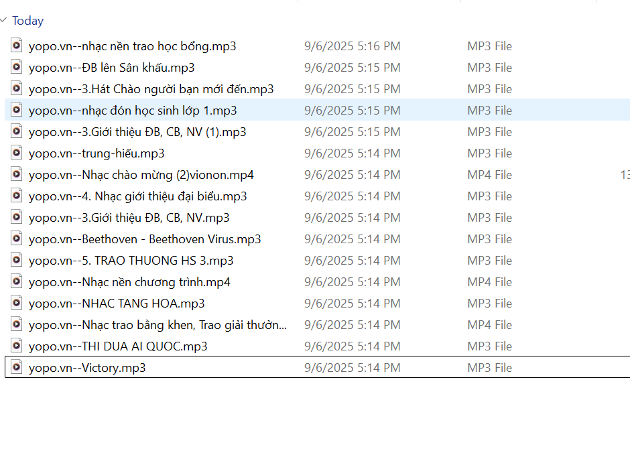Viewport: 630px width, 459px height.
Task: Click the icon for Nhạc nền chương trình.mp4
Action: coord(17,281)
